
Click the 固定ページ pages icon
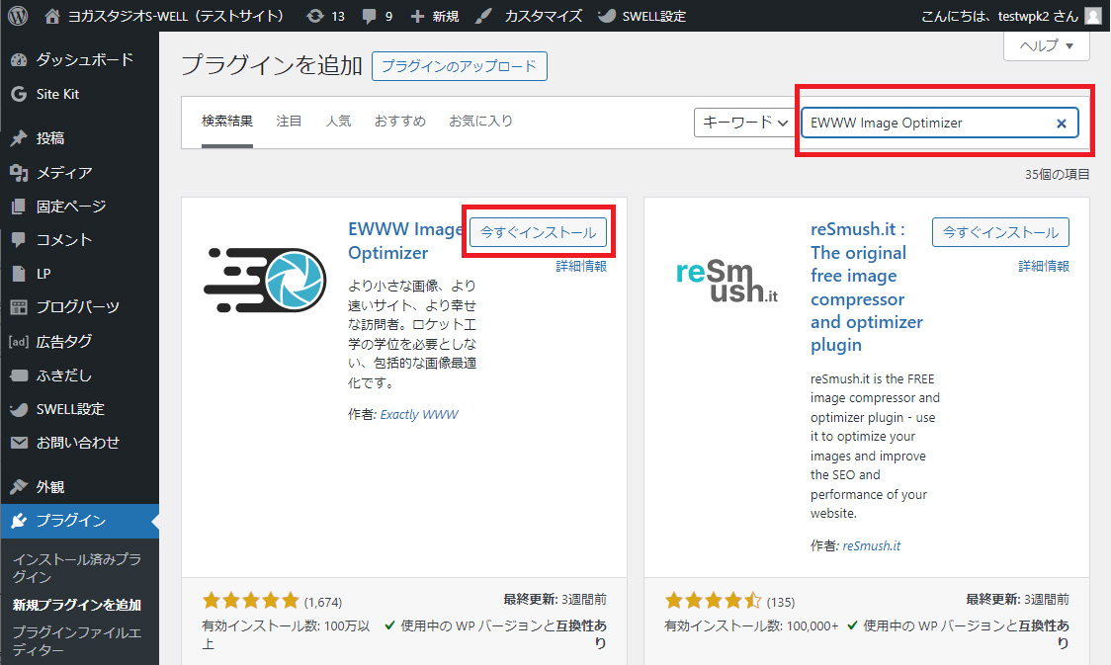tap(19, 207)
